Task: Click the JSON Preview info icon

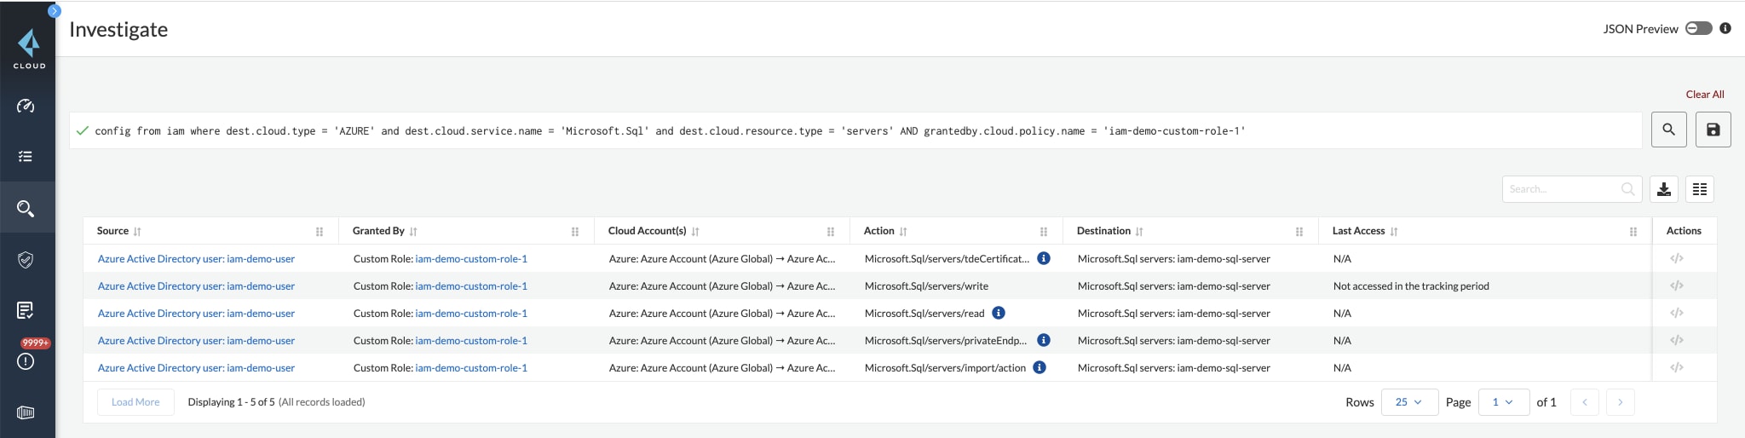Action: tap(1725, 28)
